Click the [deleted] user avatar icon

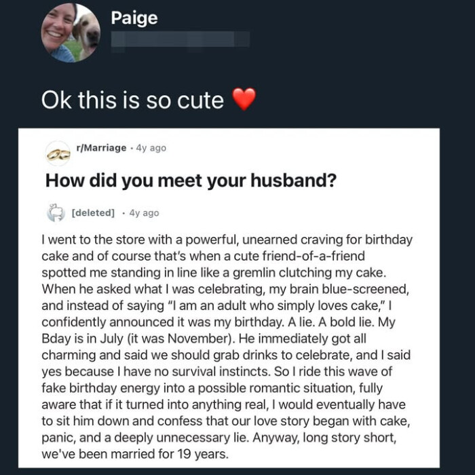coord(55,213)
